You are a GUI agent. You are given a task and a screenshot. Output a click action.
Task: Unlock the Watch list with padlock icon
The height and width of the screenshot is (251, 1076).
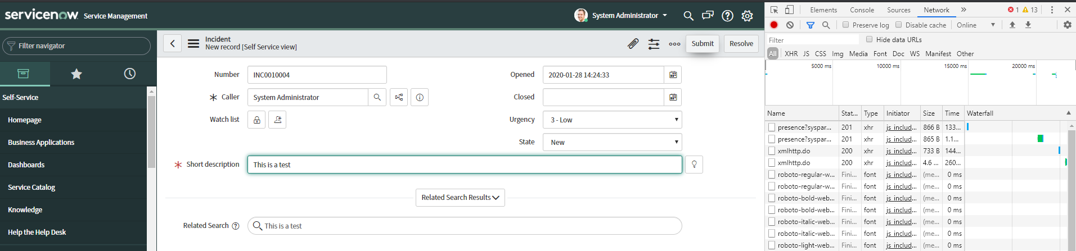click(x=256, y=120)
